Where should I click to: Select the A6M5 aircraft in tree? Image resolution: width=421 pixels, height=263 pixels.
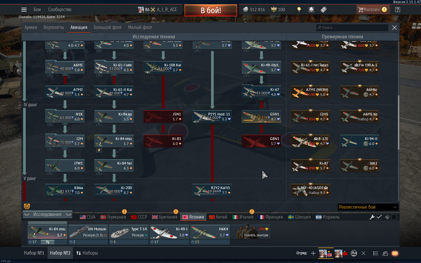coord(65,67)
